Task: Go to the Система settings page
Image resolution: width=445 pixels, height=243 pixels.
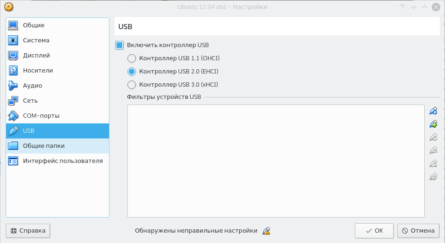Action: [36, 40]
